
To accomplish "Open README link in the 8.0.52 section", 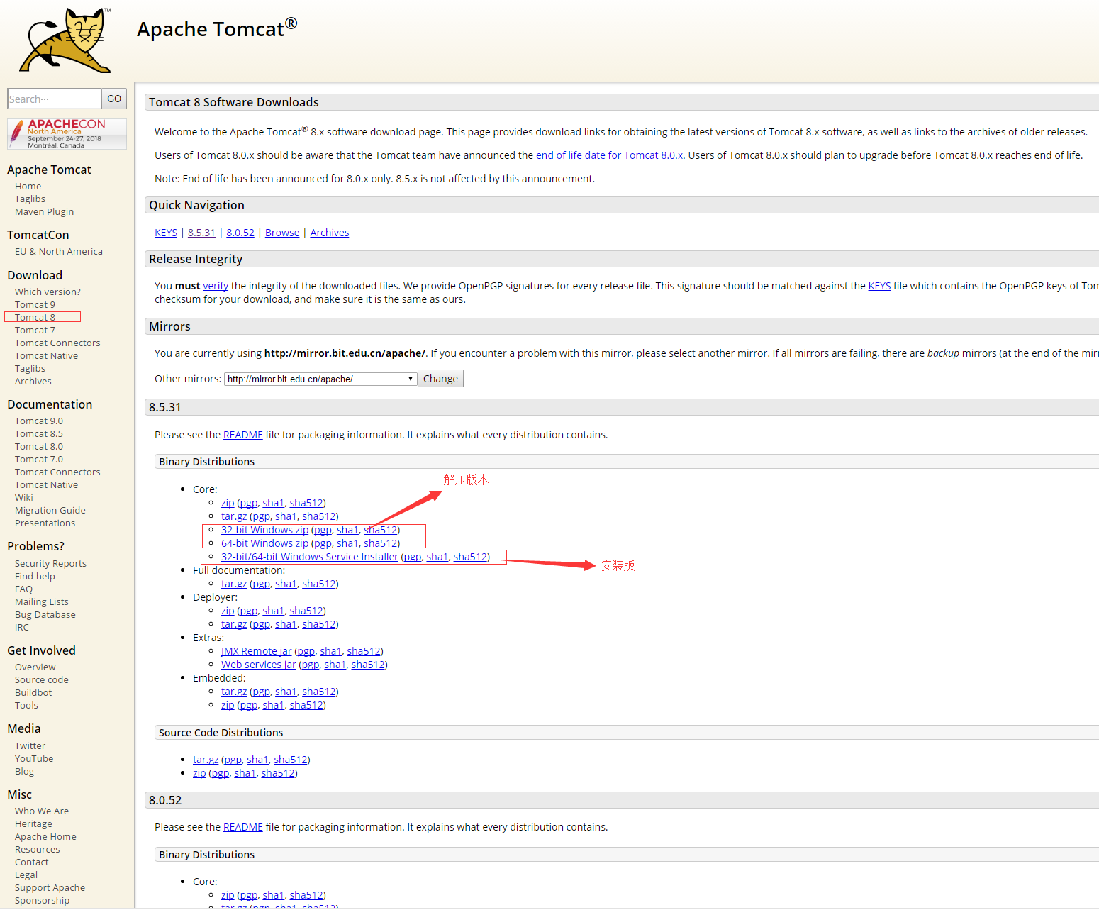I will pyautogui.click(x=243, y=827).
